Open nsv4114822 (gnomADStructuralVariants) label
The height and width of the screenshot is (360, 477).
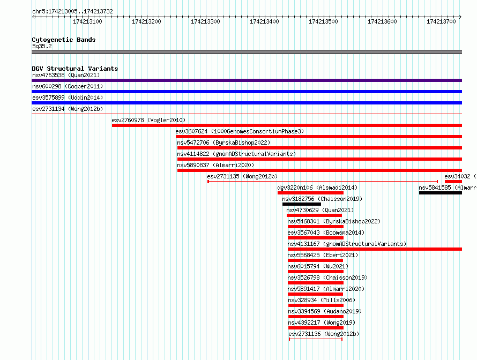tap(236, 154)
